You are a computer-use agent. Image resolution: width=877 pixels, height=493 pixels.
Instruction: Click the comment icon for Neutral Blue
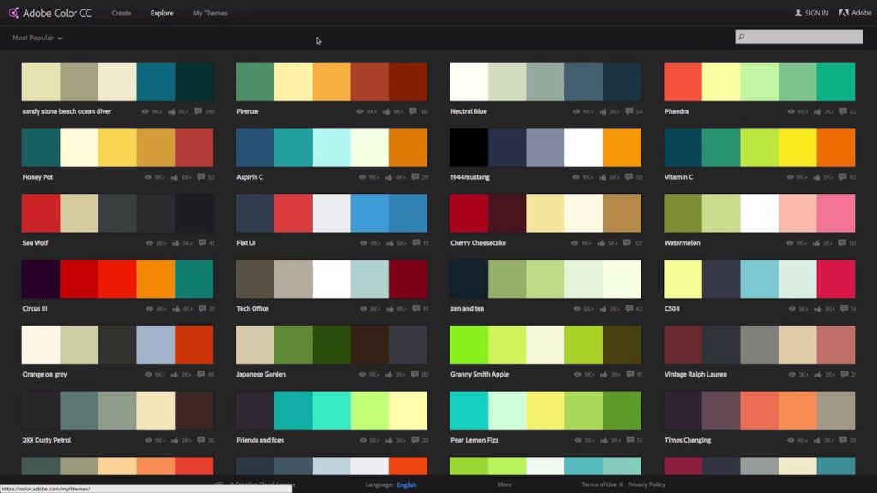(x=629, y=111)
